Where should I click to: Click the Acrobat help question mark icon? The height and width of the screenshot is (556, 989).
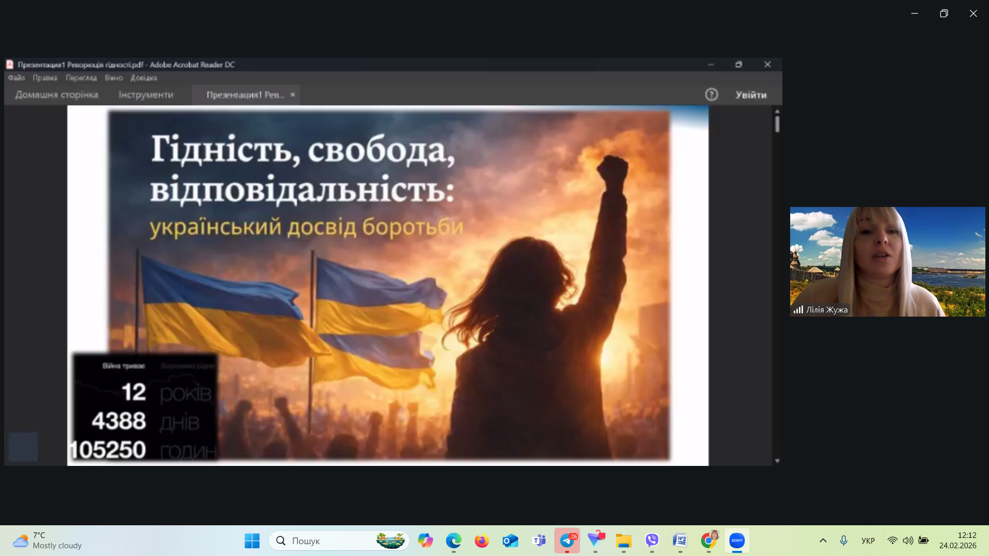(x=711, y=95)
